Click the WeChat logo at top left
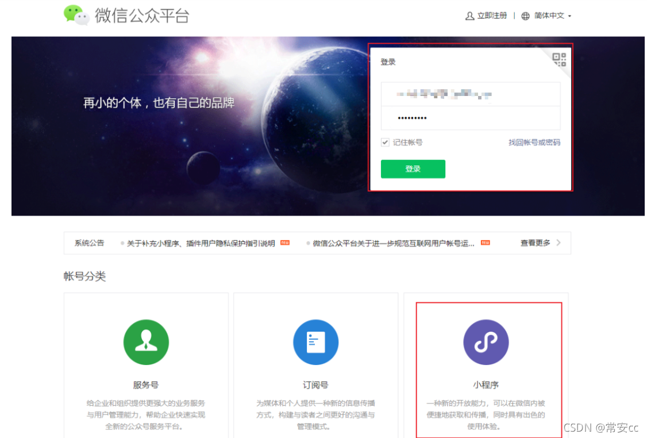Screen dimensions: 647x438 76,16
